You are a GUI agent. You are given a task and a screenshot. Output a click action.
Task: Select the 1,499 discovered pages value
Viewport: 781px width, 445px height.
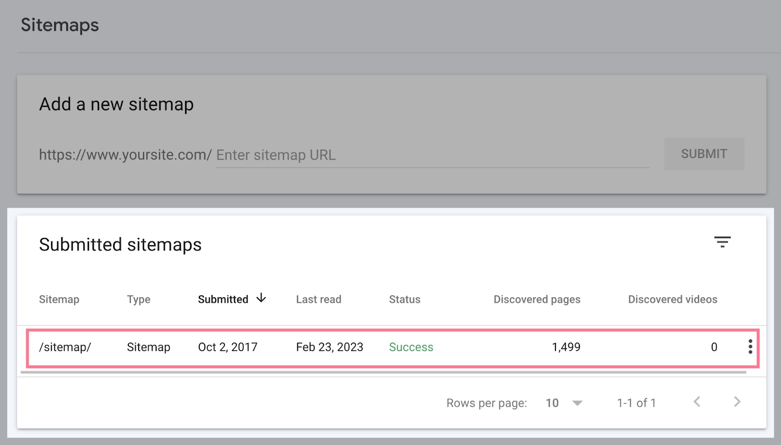point(566,347)
